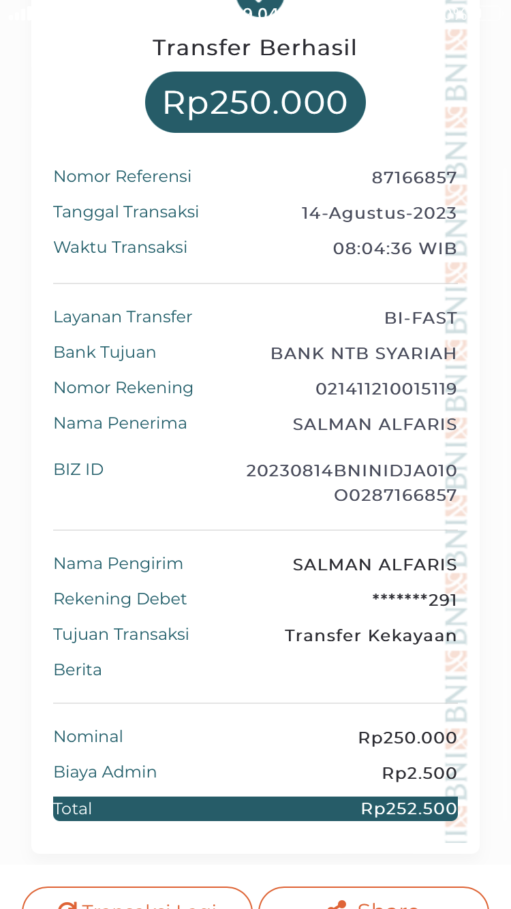The width and height of the screenshot is (511, 909).
Task: Tap the transaction date 14-Agustus-2023
Action: [x=379, y=213]
